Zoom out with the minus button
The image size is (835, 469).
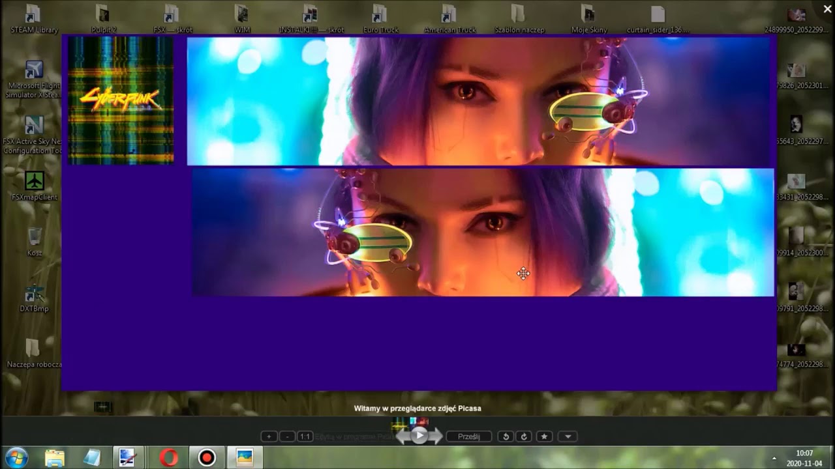(287, 436)
